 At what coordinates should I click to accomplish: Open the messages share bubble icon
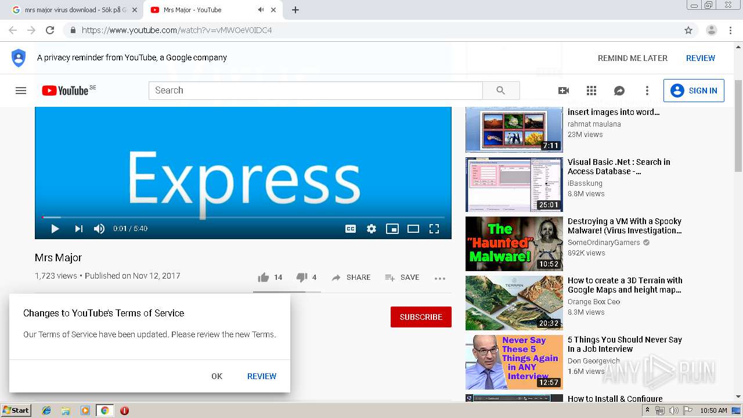click(x=619, y=91)
